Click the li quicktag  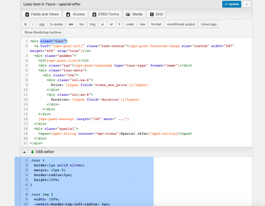click(x=119, y=24)
